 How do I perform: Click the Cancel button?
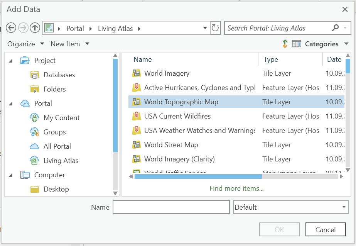pos(326,229)
